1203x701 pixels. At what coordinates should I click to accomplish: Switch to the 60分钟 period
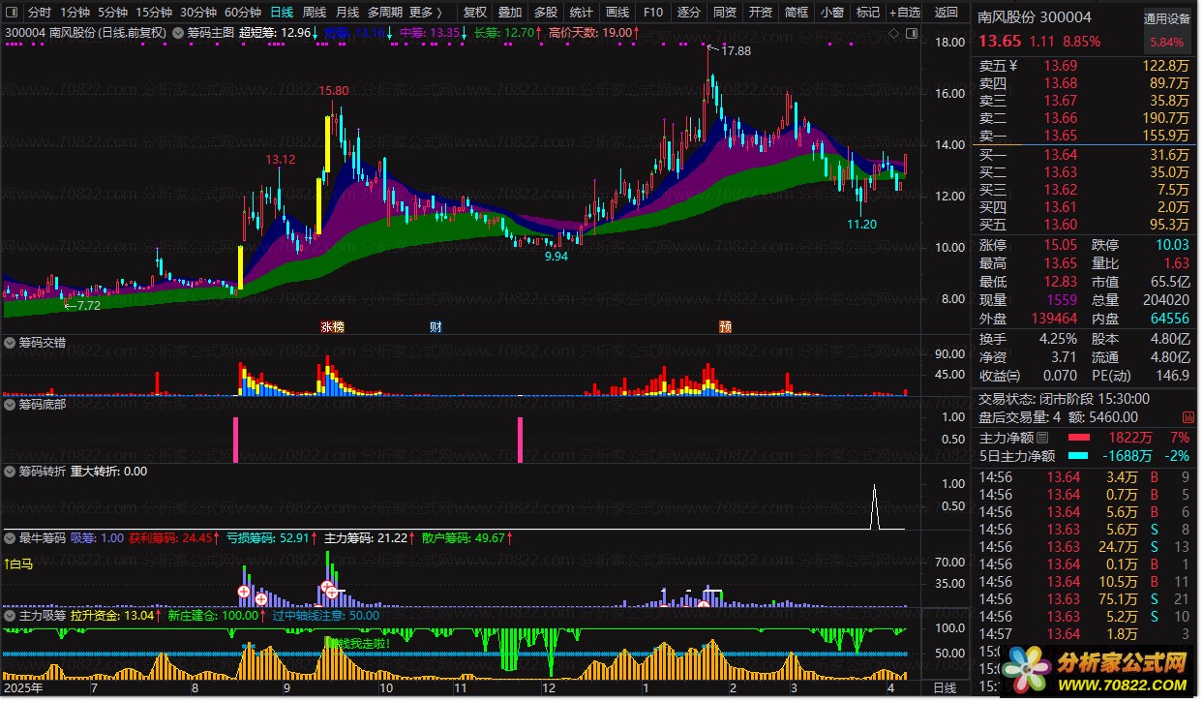pos(242,13)
